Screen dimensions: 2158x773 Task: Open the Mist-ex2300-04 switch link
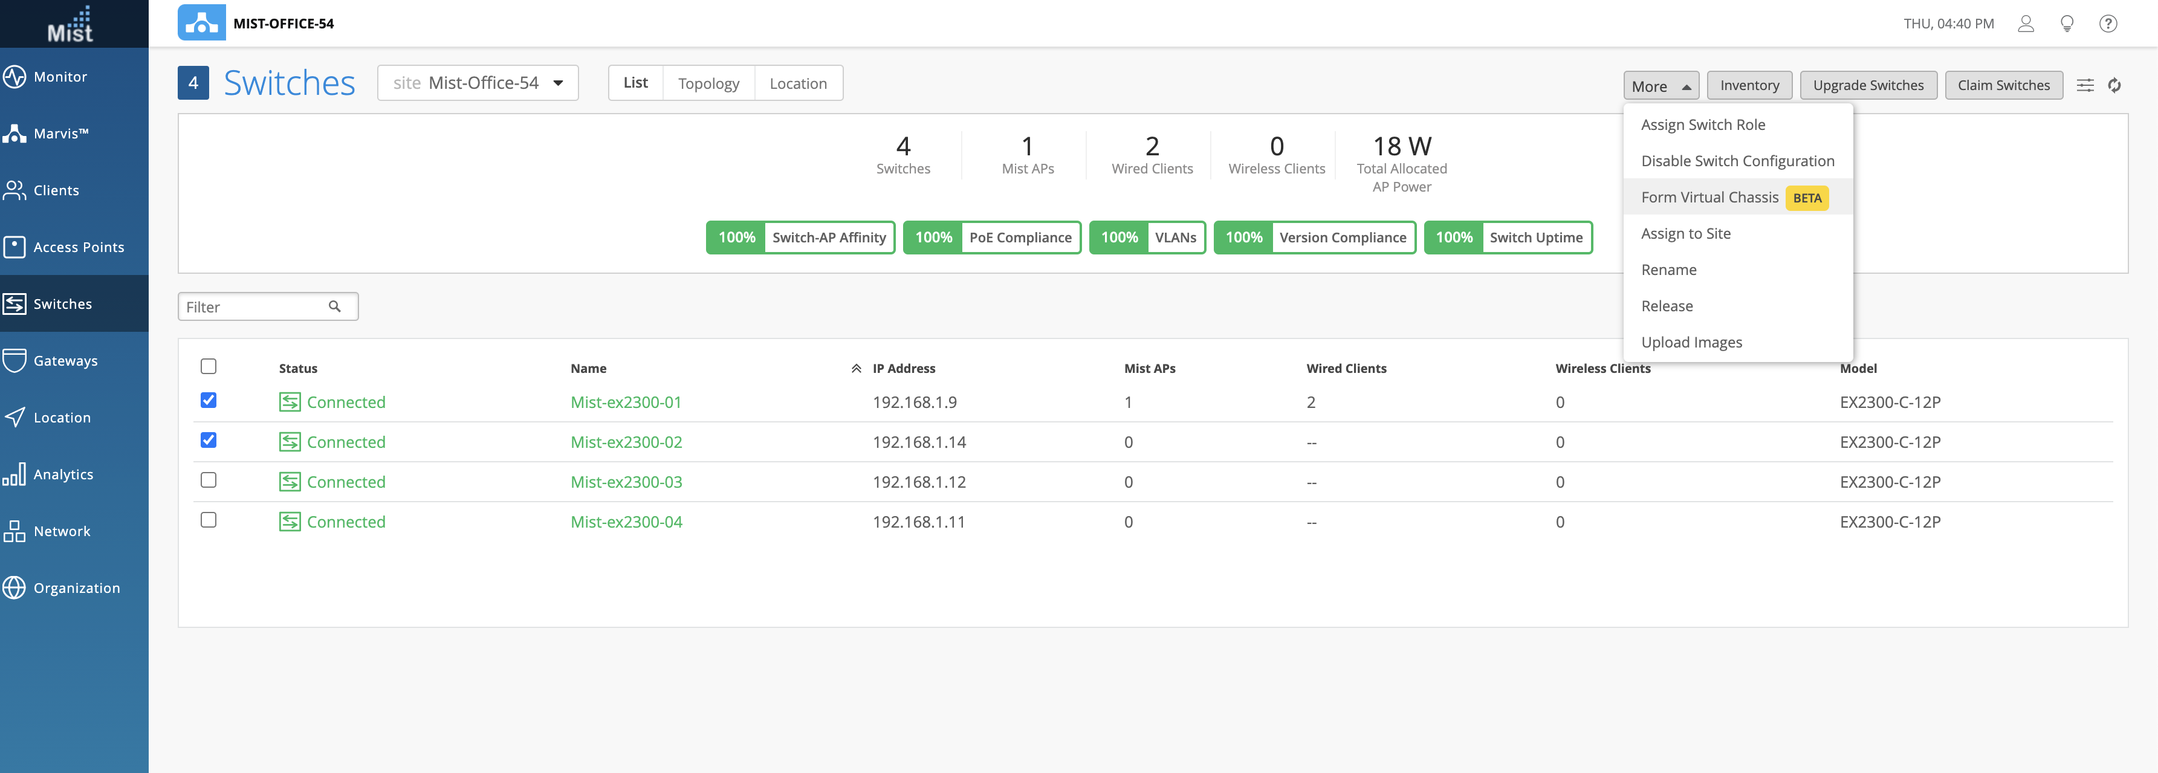click(x=626, y=522)
